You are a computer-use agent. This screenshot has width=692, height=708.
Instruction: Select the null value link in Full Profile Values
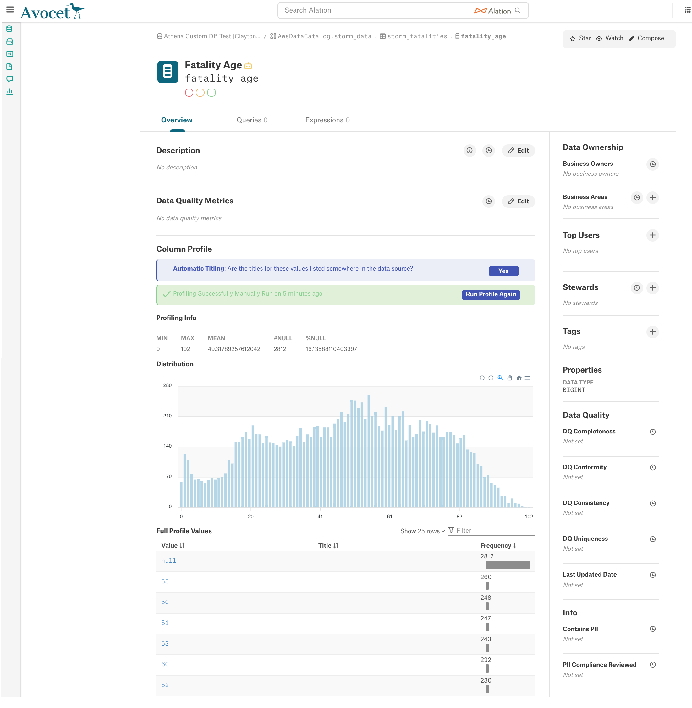pos(168,560)
